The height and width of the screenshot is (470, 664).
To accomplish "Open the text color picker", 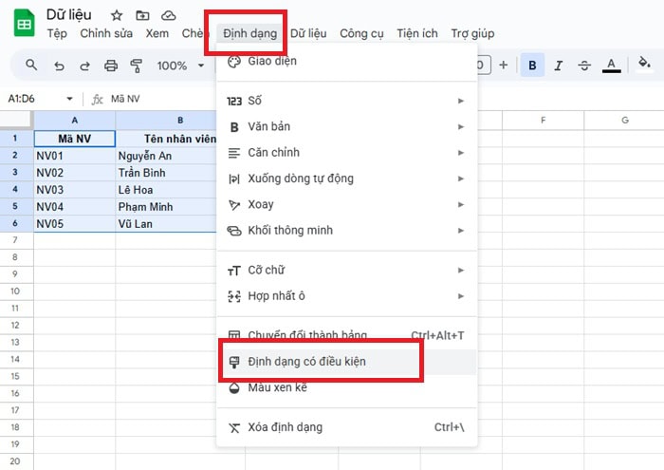I will coord(611,66).
